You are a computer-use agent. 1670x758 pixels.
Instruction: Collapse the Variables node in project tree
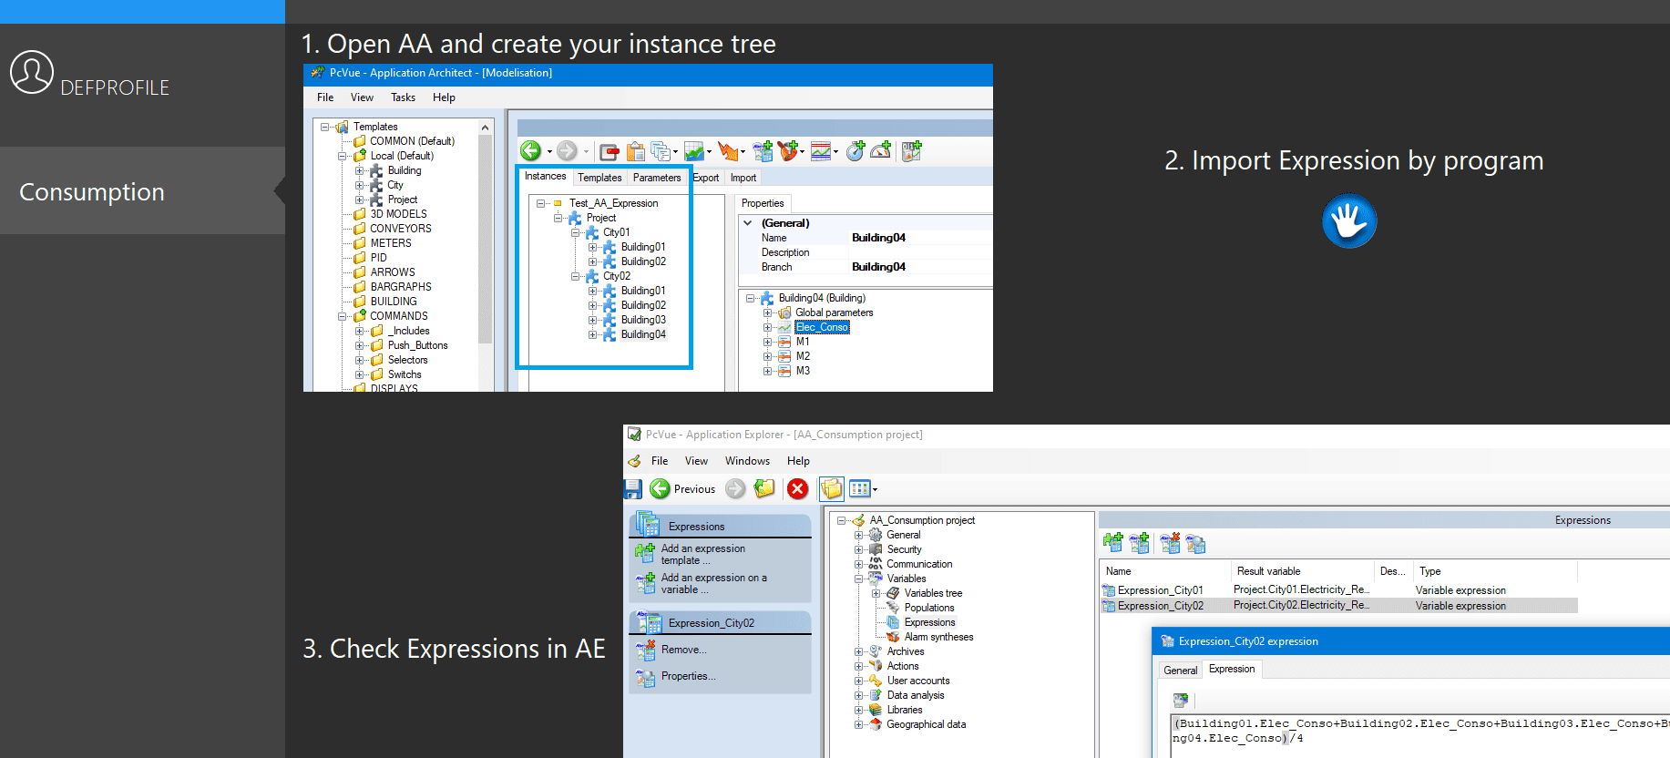(858, 579)
